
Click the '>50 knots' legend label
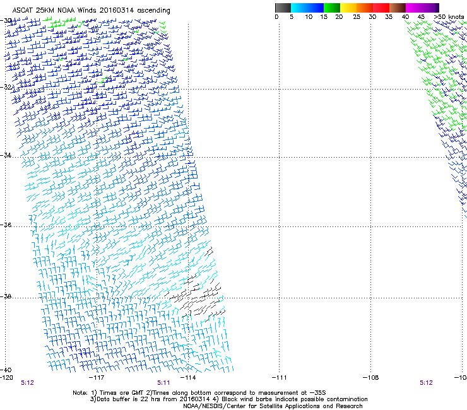[449, 17]
